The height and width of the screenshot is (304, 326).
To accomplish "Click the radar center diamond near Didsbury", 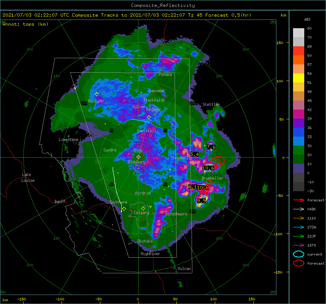I will pyautogui.click(x=138, y=157).
